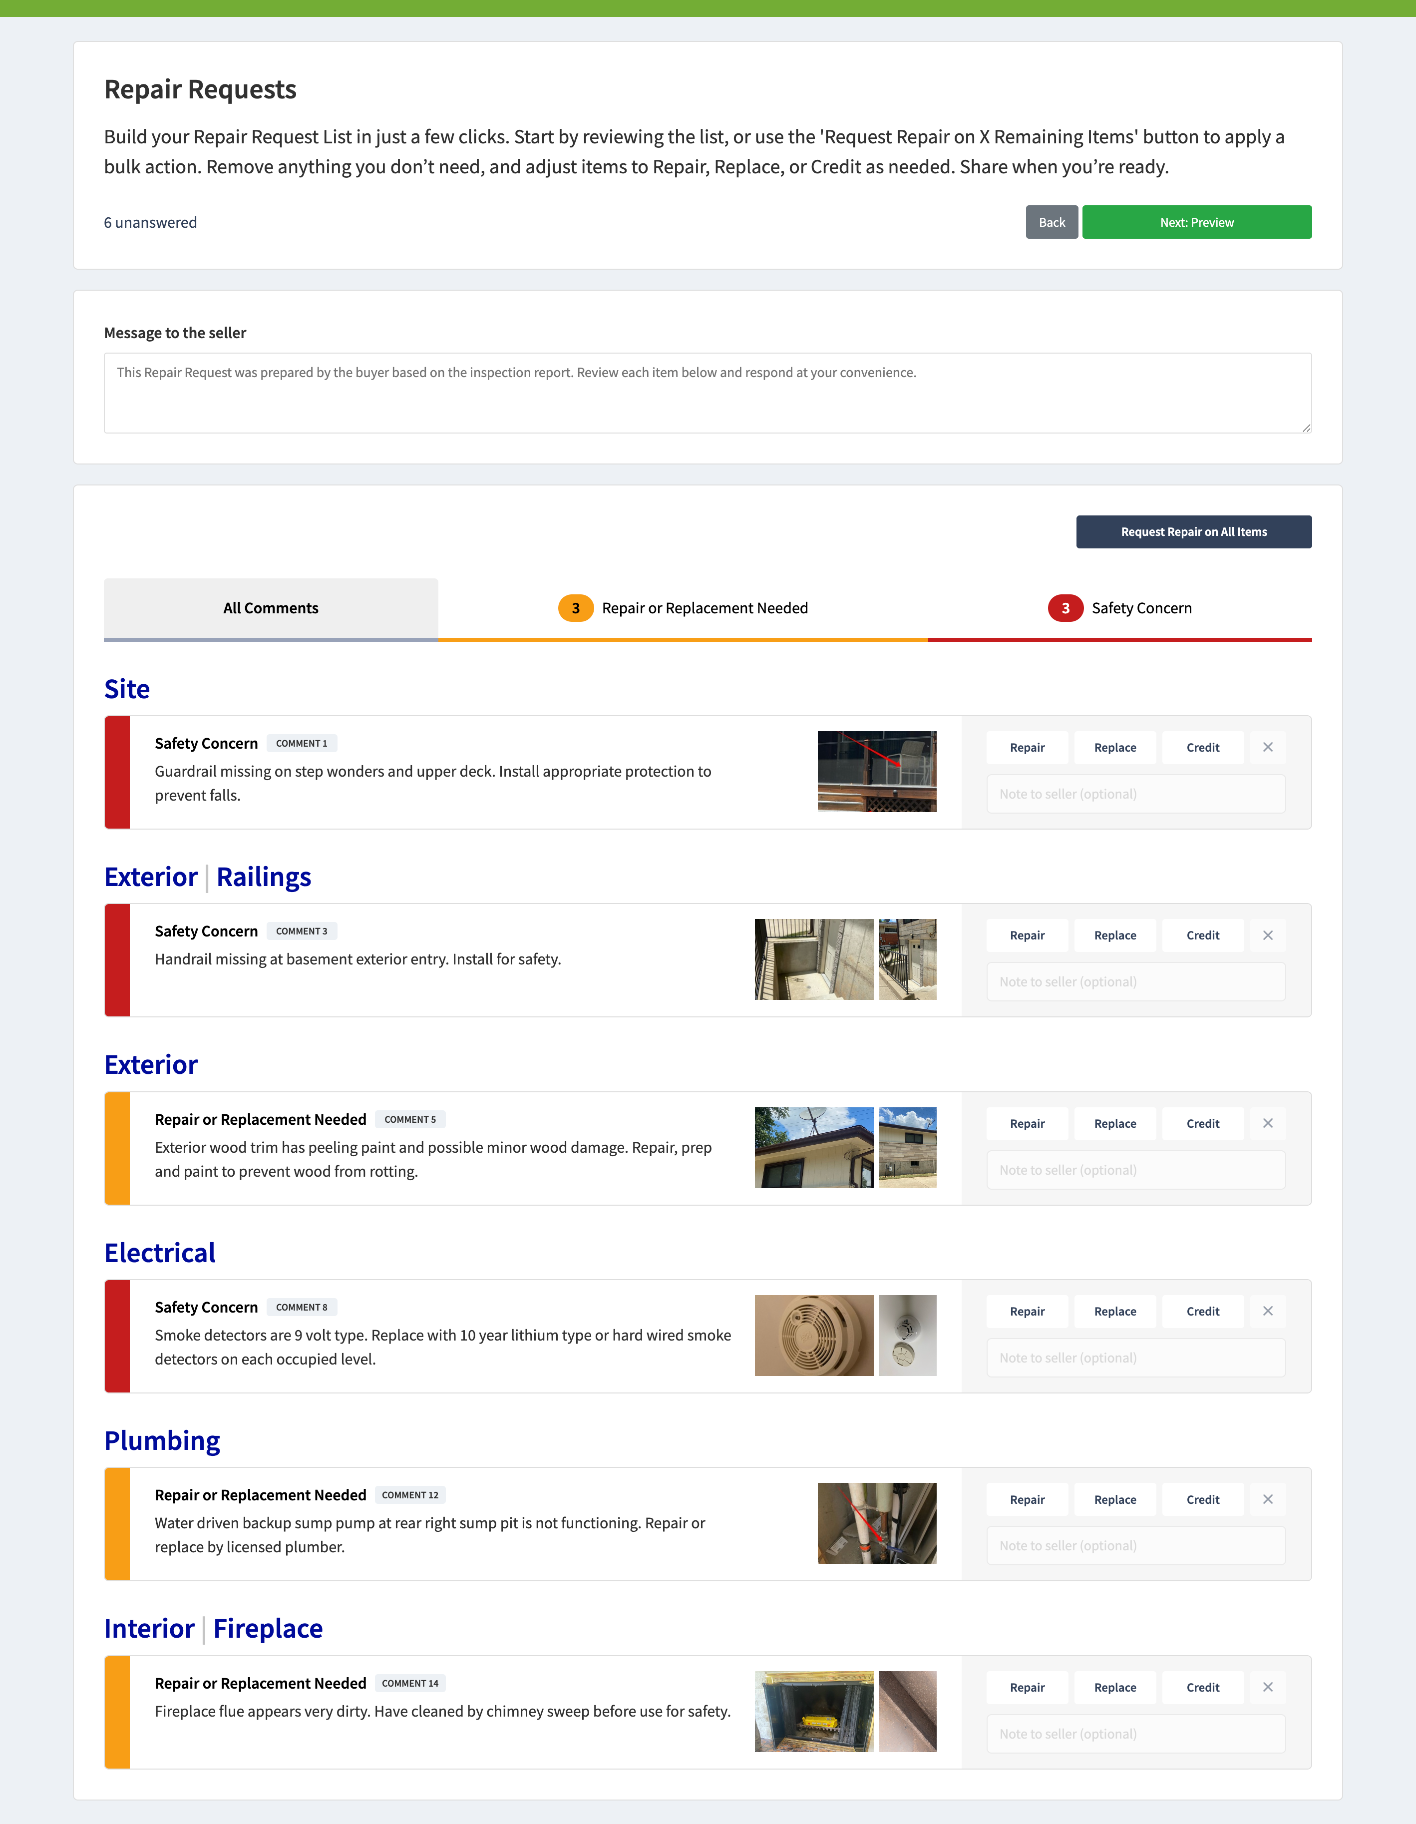
Task: Click note to seller field for smoke detectors
Action: coord(1135,1358)
